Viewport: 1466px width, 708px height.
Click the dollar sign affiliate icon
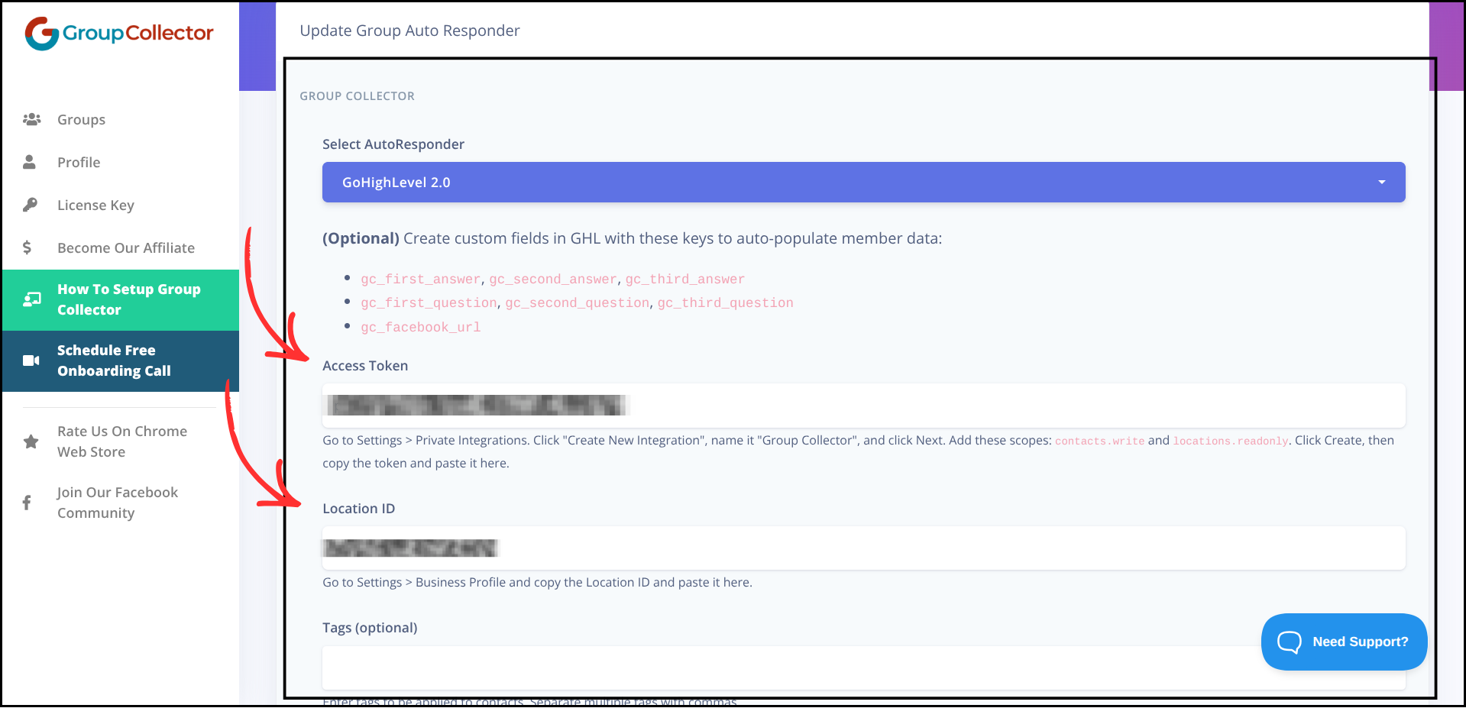pos(28,247)
